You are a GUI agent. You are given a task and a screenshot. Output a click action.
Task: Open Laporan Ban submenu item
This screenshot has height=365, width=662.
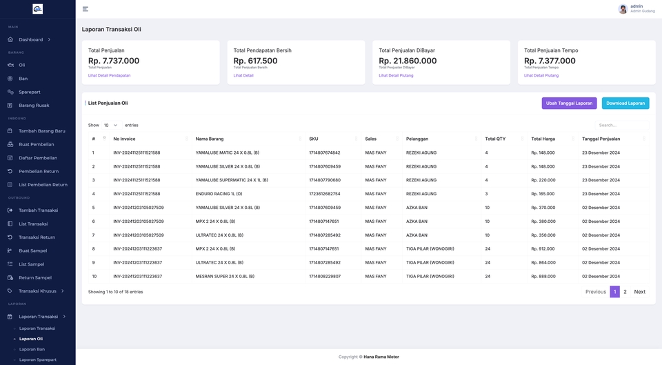32,349
